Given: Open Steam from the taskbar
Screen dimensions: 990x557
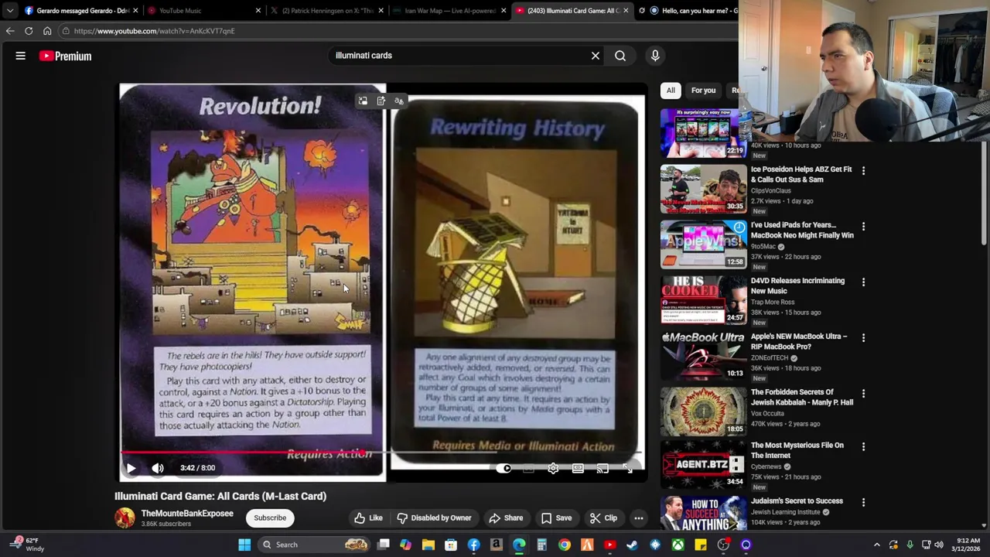Looking at the screenshot, I should click(x=632, y=545).
